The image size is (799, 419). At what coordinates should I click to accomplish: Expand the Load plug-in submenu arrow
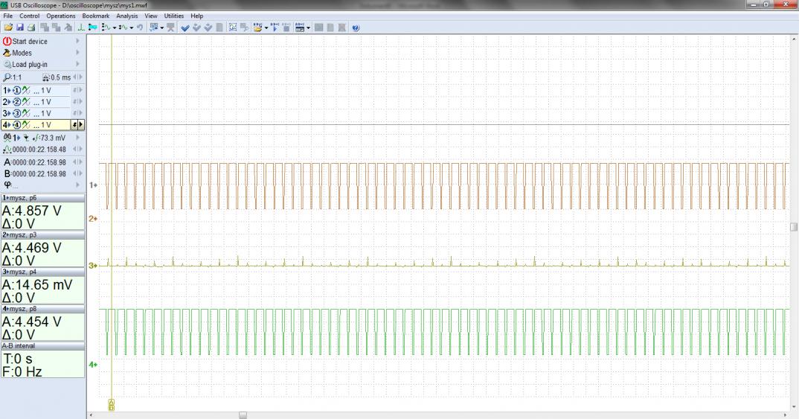pyautogui.click(x=77, y=64)
